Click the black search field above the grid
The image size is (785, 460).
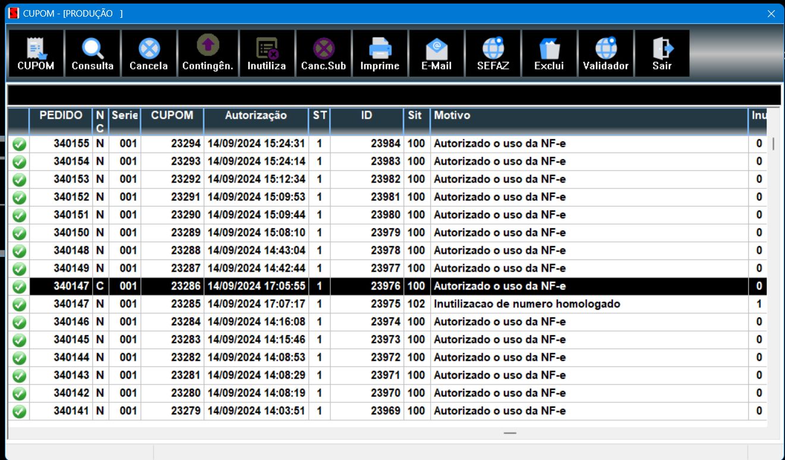(393, 95)
